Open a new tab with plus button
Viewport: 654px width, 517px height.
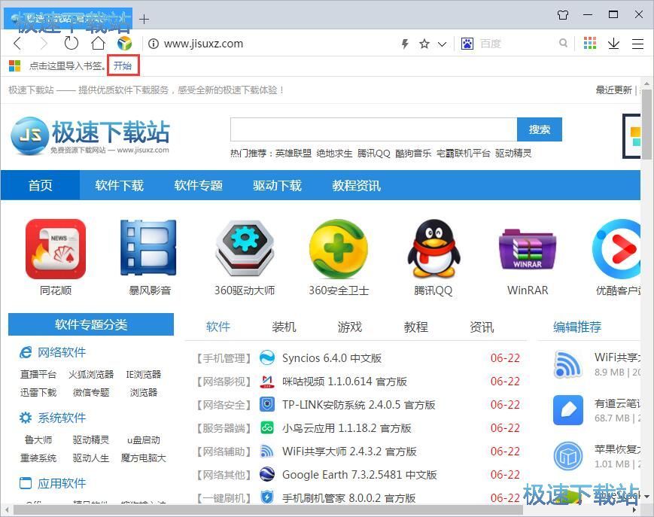pos(144,19)
